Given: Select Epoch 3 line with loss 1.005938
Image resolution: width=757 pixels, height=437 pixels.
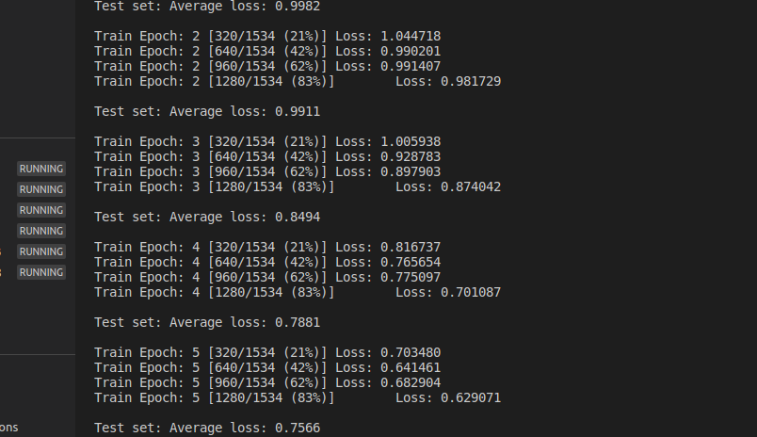Looking at the screenshot, I should 267,141.
